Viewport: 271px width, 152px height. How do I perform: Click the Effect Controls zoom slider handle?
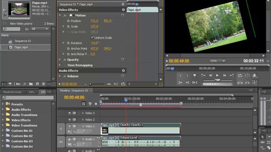coord(90,84)
